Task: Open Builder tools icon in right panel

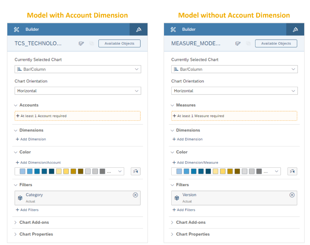Action: (173, 30)
